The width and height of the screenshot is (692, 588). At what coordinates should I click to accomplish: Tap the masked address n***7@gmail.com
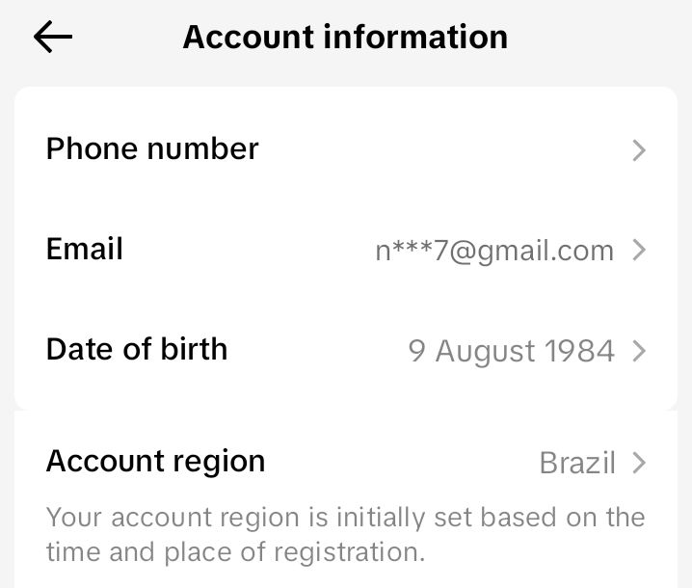click(494, 251)
